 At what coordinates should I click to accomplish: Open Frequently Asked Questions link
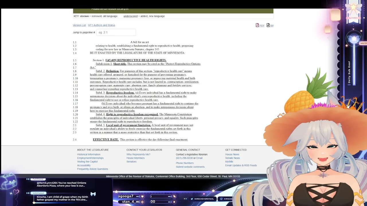pyautogui.click(x=93, y=169)
